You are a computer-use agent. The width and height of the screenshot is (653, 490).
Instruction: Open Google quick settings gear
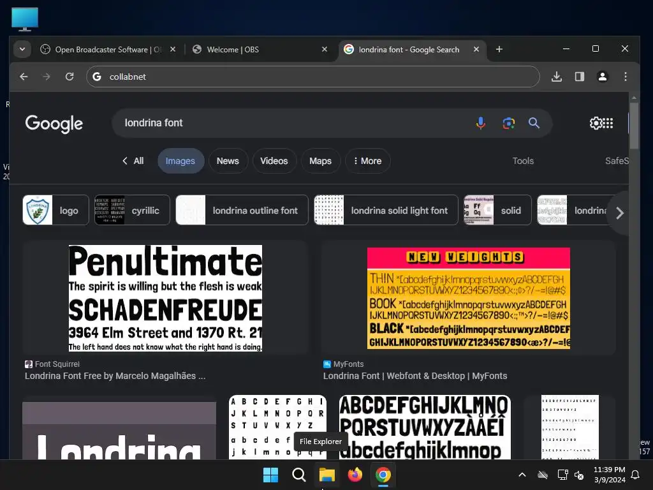tap(596, 123)
